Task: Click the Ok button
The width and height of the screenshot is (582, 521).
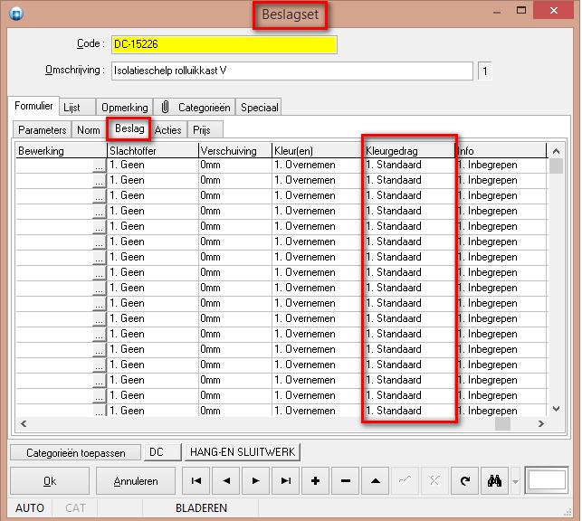Action: coord(50,481)
